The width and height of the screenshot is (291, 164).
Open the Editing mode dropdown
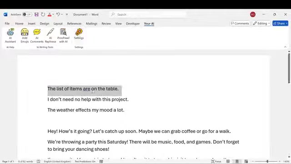[x=261, y=23]
